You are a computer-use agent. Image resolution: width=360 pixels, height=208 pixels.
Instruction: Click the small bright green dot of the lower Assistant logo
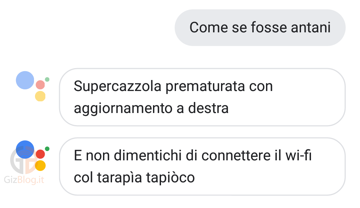point(47,149)
